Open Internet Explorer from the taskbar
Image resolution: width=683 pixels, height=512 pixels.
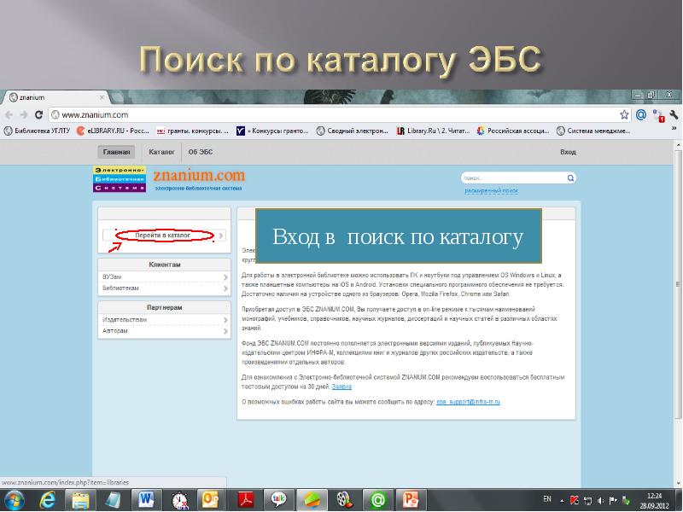coord(50,499)
